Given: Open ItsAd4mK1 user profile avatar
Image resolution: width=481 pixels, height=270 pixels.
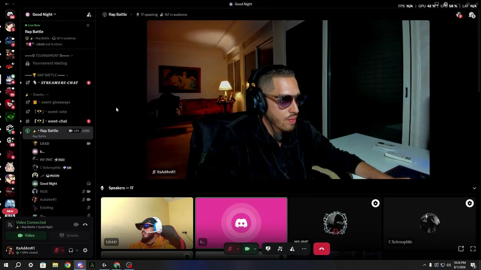Looking at the screenshot, I should [x=10, y=250].
